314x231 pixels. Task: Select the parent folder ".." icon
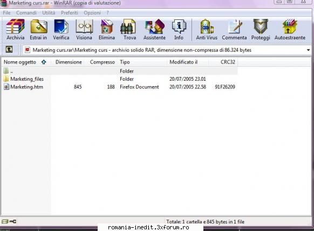[6, 71]
